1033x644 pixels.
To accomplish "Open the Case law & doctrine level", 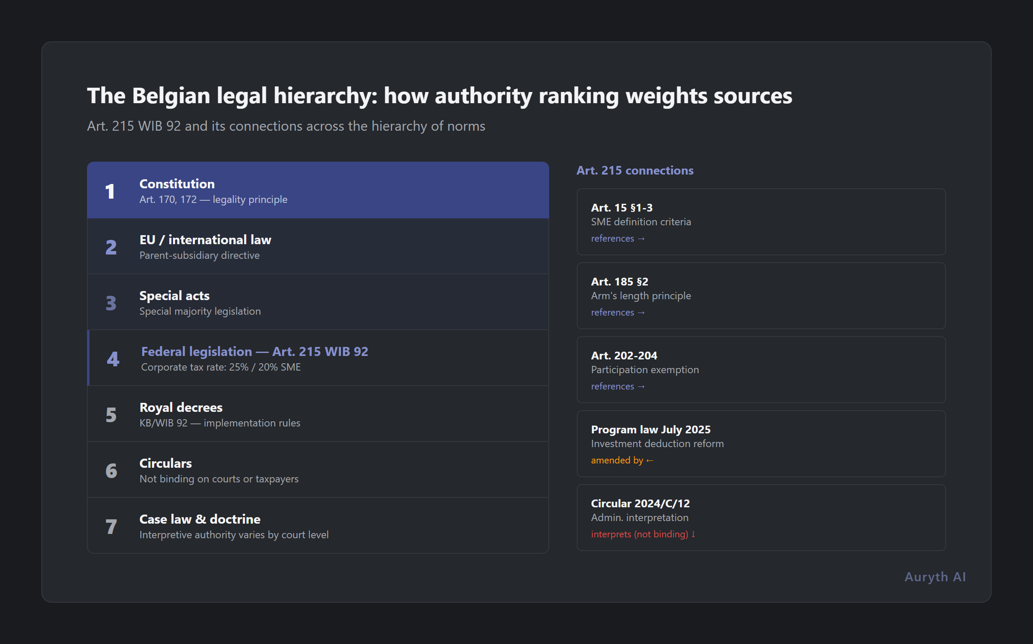I will tap(318, 525).
